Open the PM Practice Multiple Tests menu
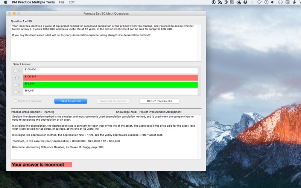This screenshot has width=301, height=188. (x=33, y=2)
